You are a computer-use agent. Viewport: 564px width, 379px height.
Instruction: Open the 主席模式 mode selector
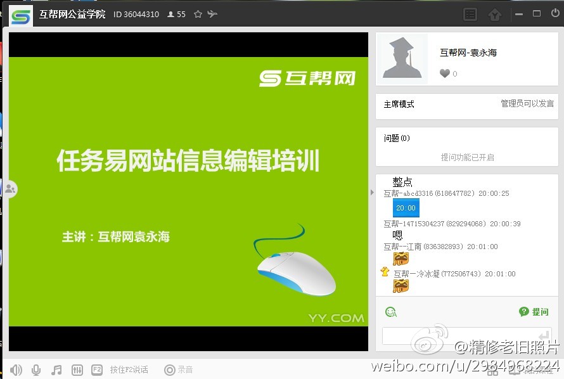[399, 105]
